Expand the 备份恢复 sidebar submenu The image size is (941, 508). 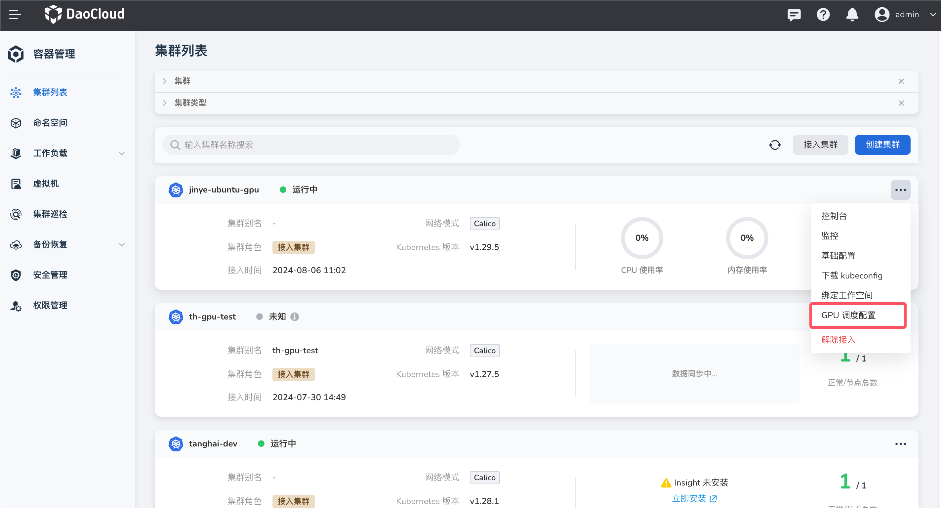122,244
